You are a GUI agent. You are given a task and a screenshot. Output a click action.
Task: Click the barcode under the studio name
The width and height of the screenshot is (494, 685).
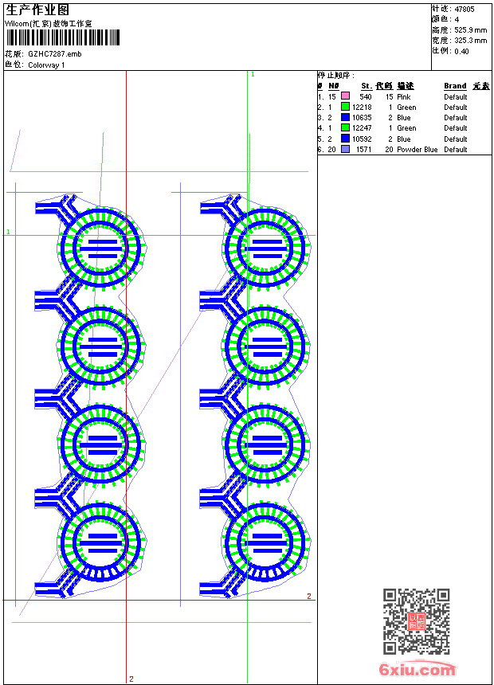pos(62,37)
